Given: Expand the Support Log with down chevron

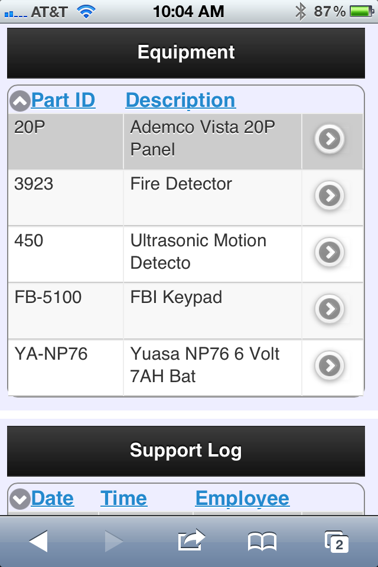Looking at the screenshot, I should coord(20,499).
